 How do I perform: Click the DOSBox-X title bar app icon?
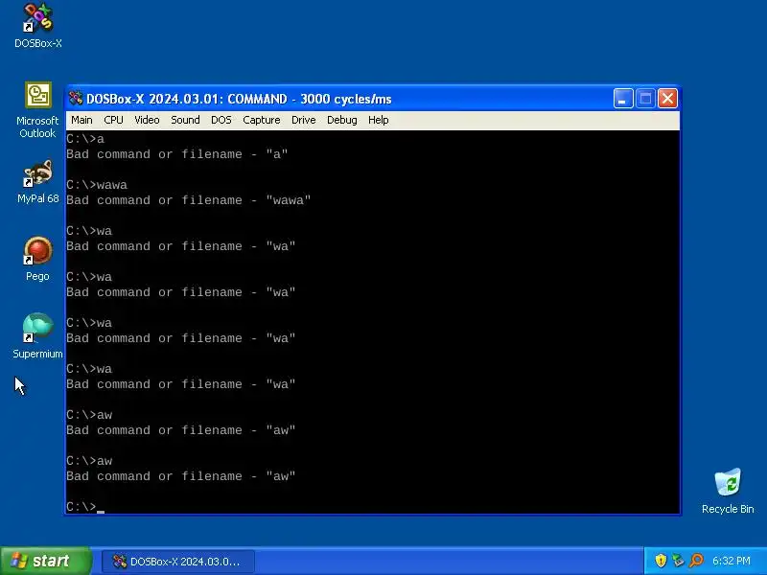tap(76, 99)
